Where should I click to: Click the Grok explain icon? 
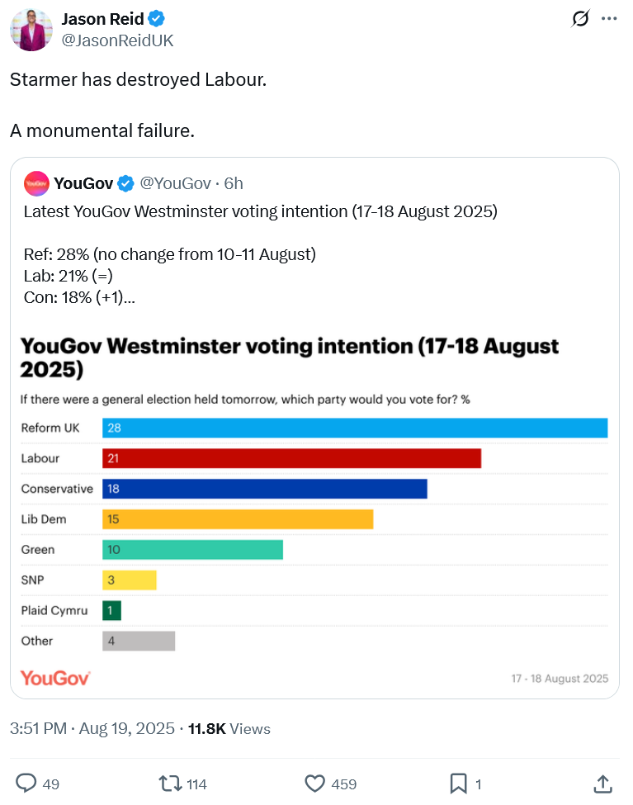pos(580,19)
